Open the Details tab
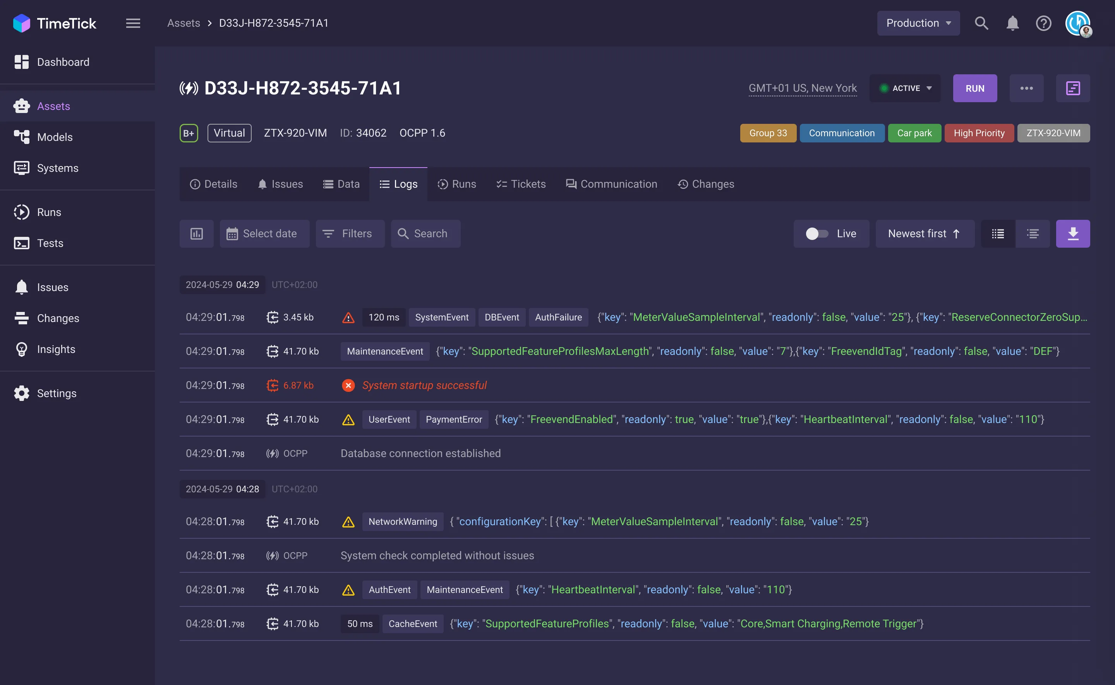1115x685 pixels. click(x=213, y=184)
